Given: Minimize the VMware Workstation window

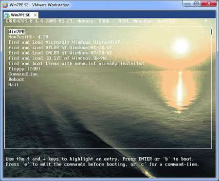Looking at the screenshot, I should click(187, 3).
